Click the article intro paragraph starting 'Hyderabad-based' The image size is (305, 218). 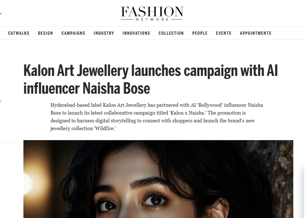point(157,117)
